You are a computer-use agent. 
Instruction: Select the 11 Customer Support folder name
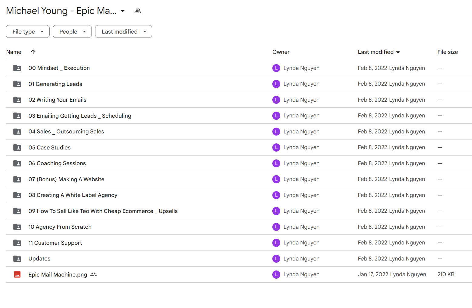click(55, 243)
